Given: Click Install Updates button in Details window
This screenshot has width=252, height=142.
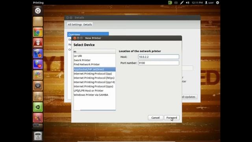Looking at the screenshot, I should click(189, 97).
